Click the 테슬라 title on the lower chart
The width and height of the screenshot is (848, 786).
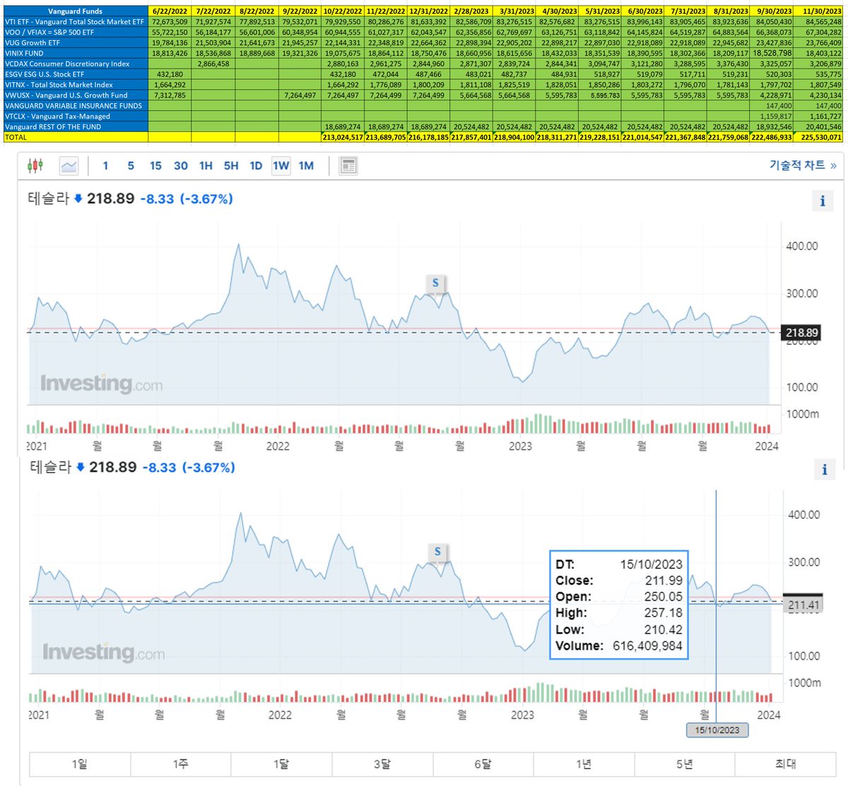50,467
